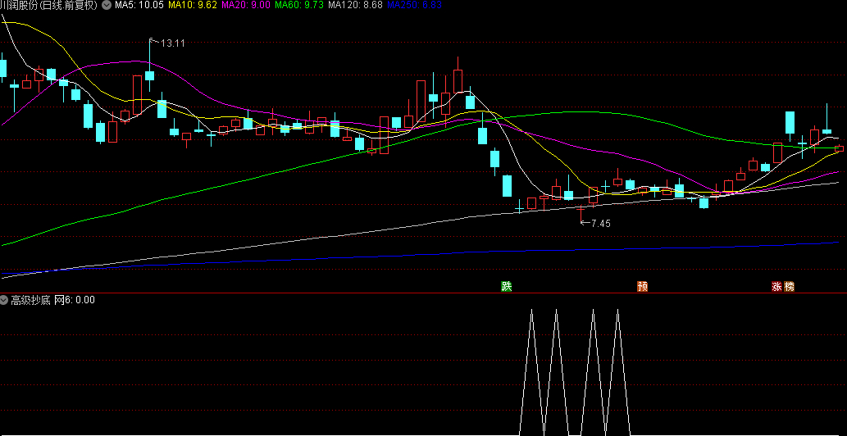The height and width of the screenshot is (436, 847).
Task: Select the magenta MA20: 9.00 legend
Action: click(246, 6)
